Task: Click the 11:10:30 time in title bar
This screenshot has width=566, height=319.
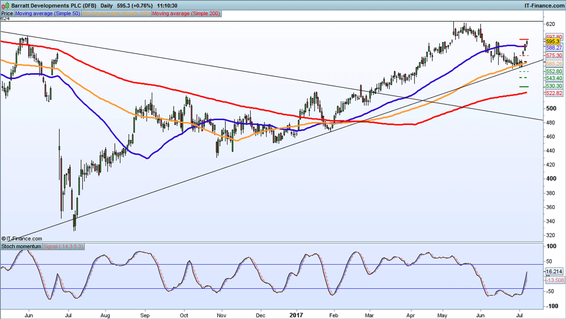Action: (167, 6)
